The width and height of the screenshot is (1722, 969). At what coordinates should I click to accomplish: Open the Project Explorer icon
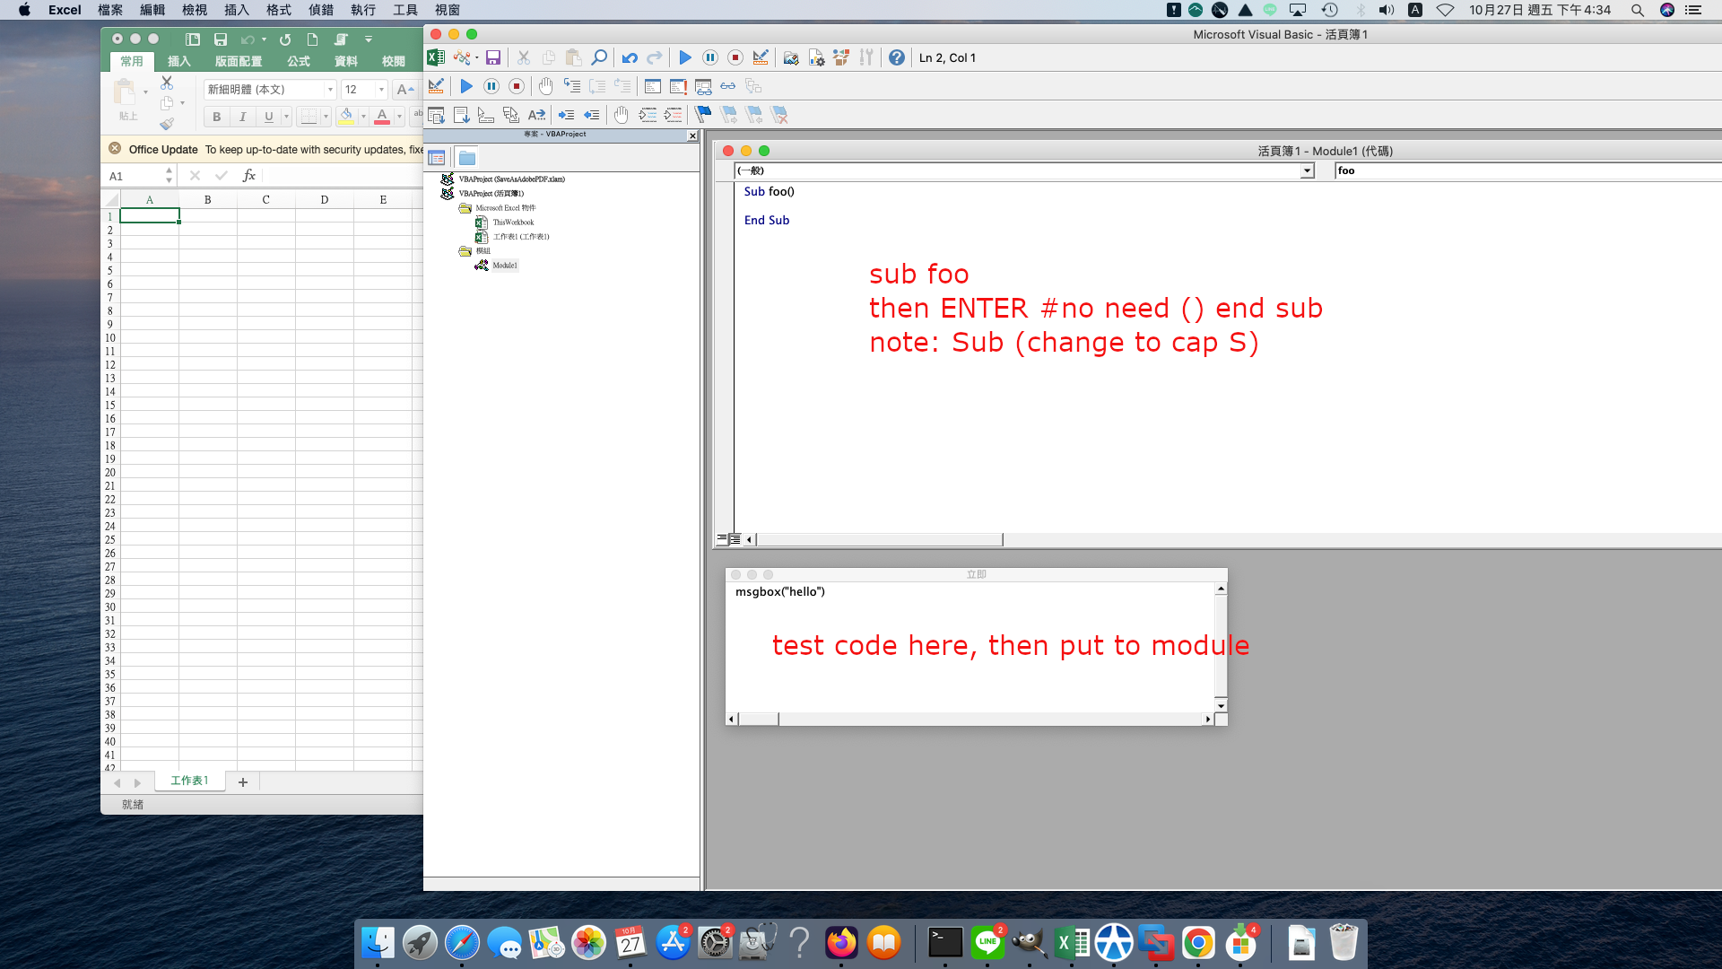tap(790, 58)
